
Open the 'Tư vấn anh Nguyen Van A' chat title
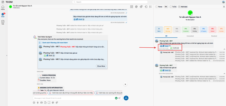(x=22, y=6)
